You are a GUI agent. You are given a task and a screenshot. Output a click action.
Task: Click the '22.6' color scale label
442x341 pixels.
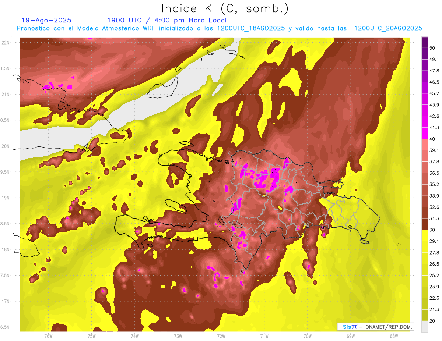(434, 298)
